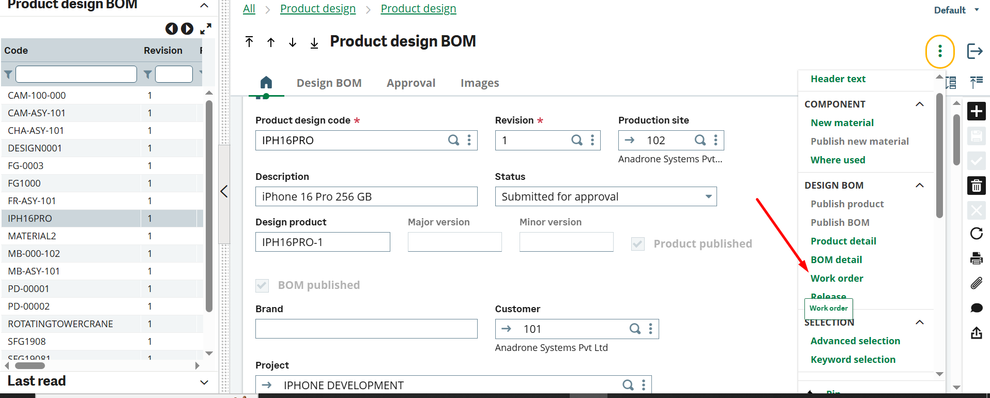Go to first record arrow
990x398 pixels.
(x=249, y=42)
